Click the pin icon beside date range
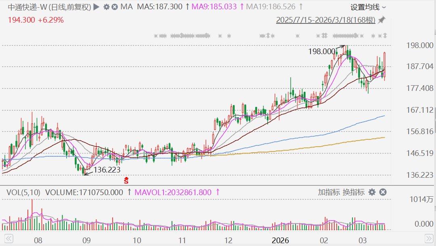 [x=381, y=20]
